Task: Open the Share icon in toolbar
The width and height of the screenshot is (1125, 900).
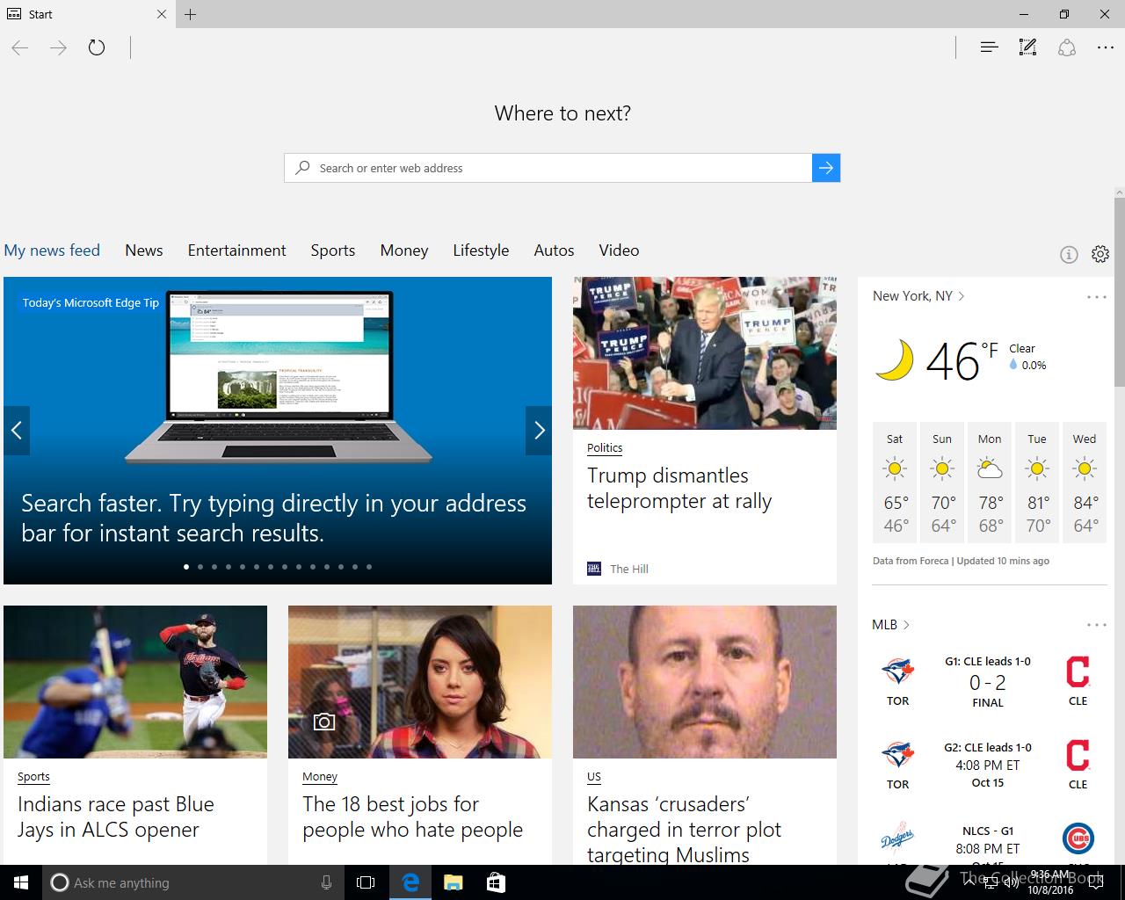Action: point(1067,47)
